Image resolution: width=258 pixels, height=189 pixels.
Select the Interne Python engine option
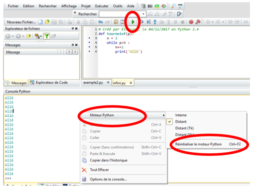coord(181,115)
